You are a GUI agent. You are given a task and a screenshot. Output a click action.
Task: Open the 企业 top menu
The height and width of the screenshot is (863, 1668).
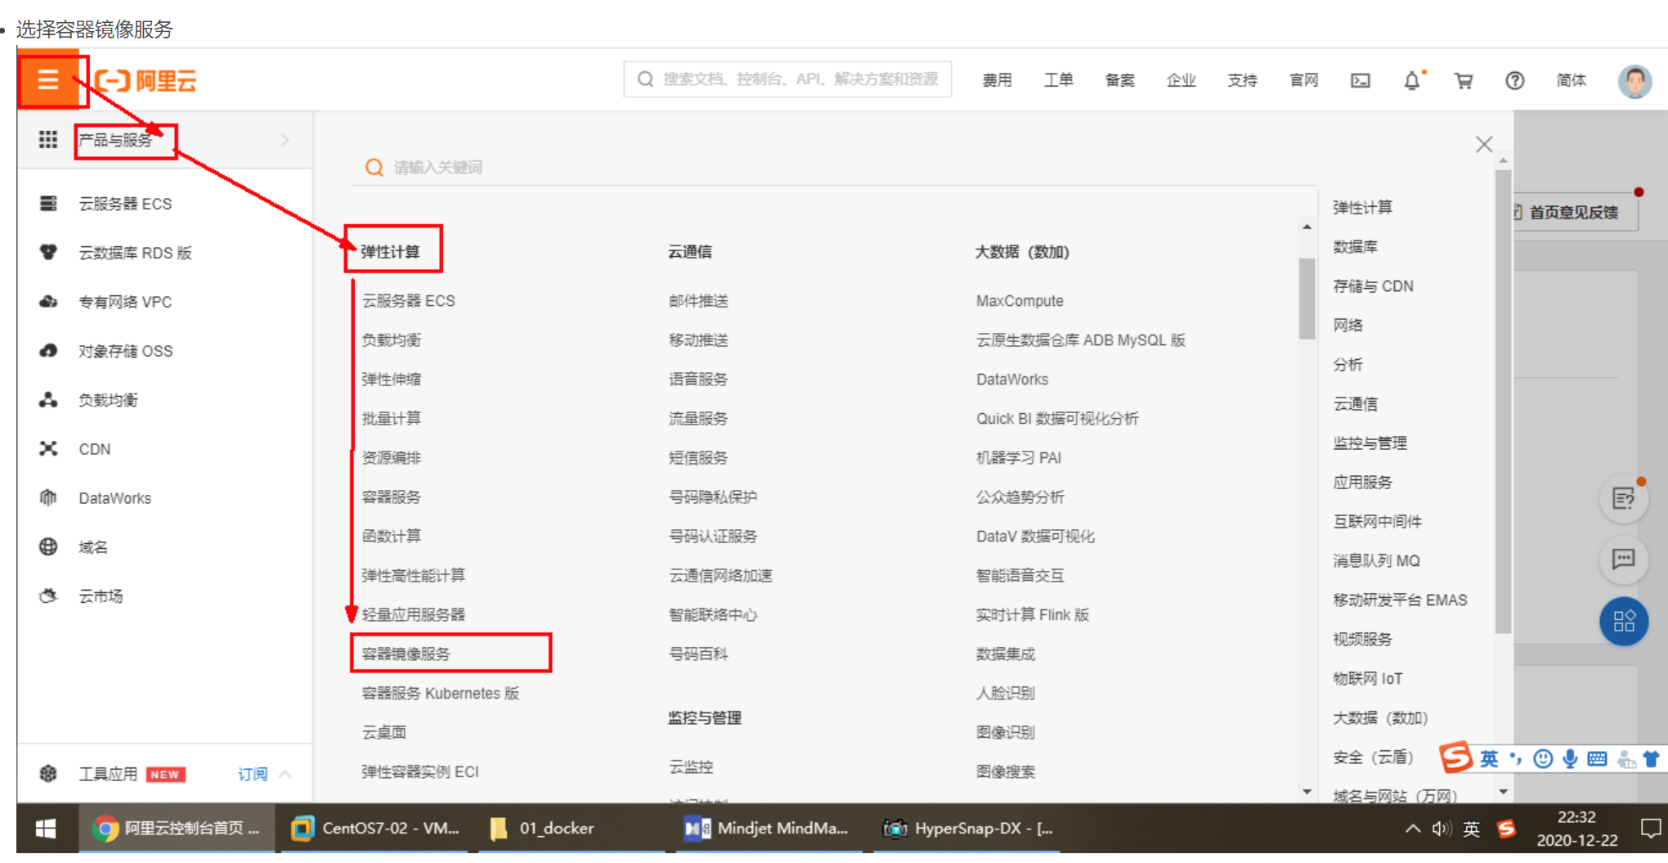pyautogui.click(x=1181, y=80)
